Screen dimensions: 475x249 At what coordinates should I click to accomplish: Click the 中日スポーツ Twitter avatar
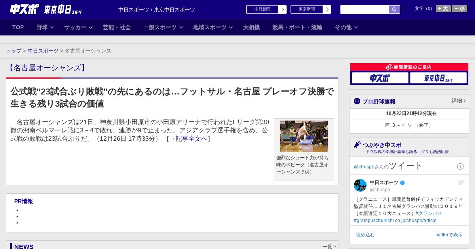pos(360,185)
